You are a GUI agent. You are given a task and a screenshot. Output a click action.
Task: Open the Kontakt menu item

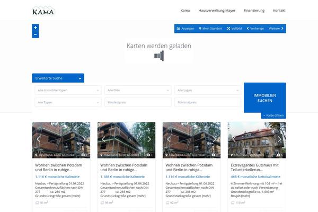[x=279, y=11]
